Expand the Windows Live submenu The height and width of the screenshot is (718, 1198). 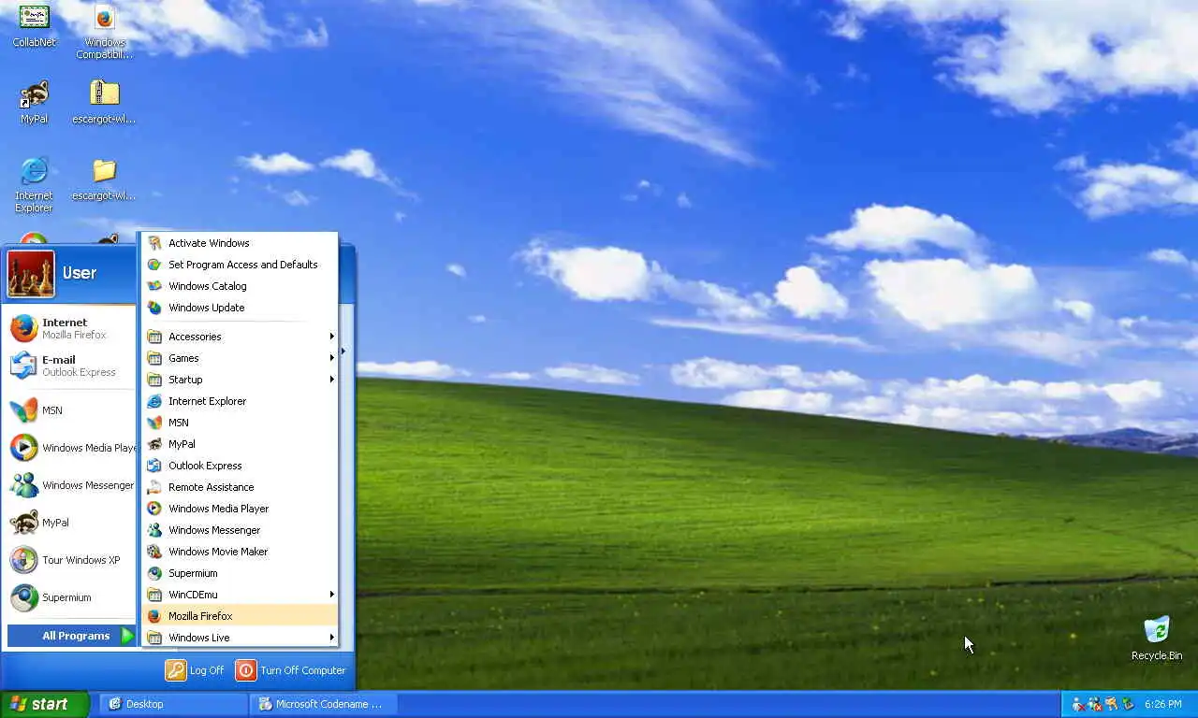click(x=240, y=638)
